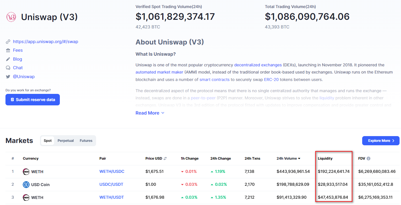Click the Submit reserve data button
This screenshot has width=401, height=205.
click(33, 100)
